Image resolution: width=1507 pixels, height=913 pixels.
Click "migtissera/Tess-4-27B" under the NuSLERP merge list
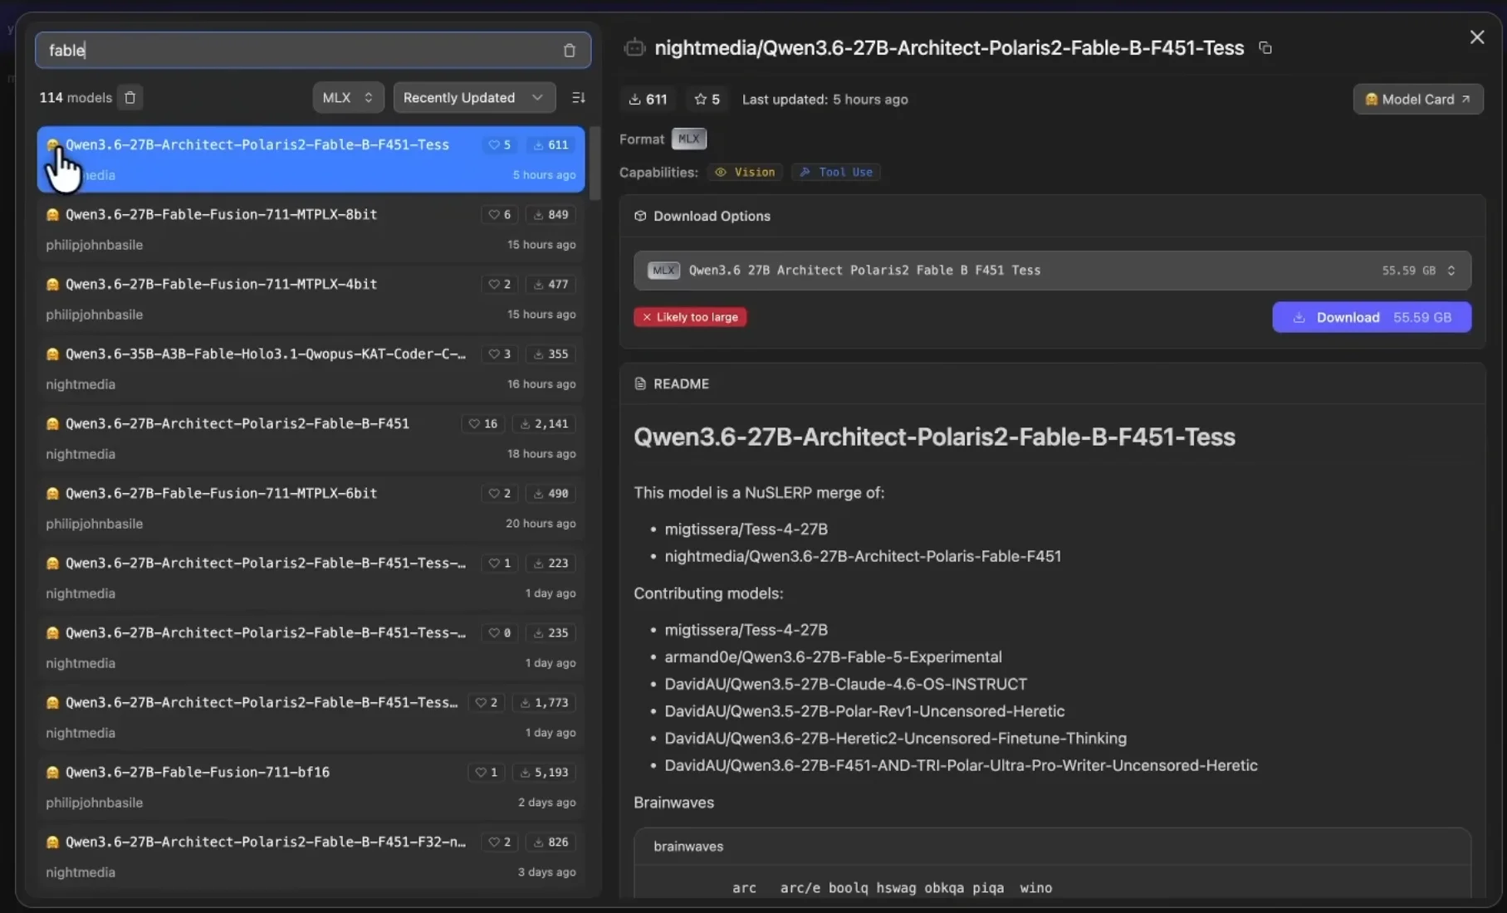click(x=746, y=530)
